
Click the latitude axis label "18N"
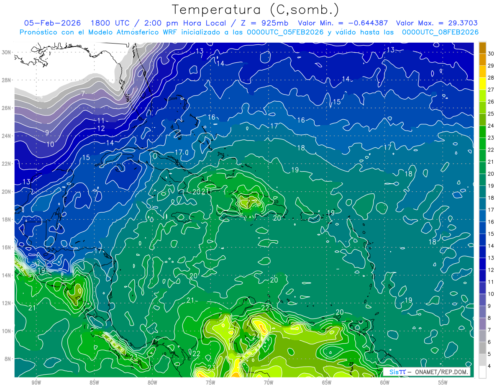[7, 219]
